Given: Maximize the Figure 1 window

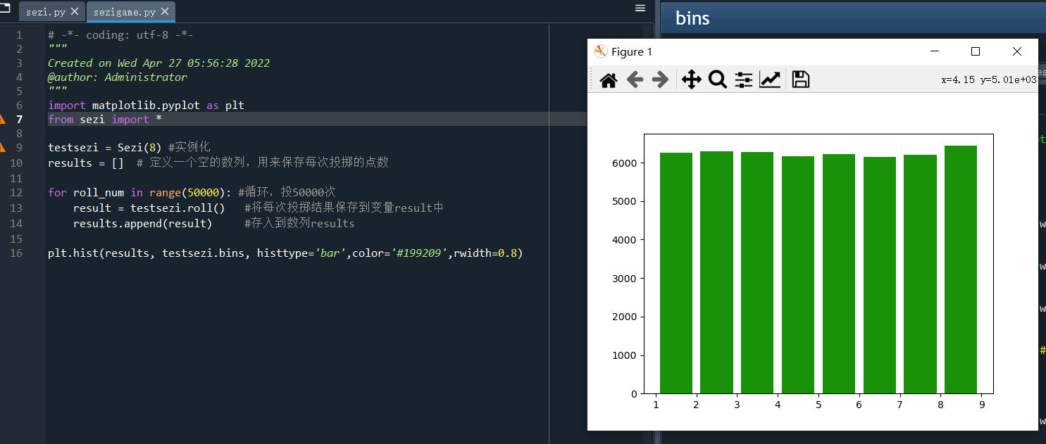Looking at the screenshot, I should pyautogui.click(x=976, y=51).
